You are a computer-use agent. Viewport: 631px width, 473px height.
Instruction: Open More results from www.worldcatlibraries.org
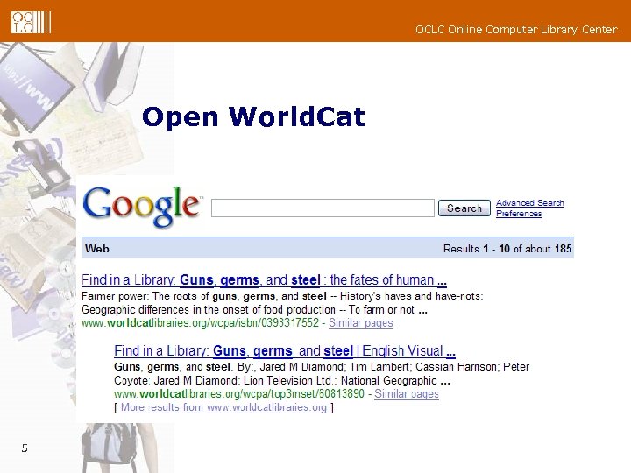point(223,407)
